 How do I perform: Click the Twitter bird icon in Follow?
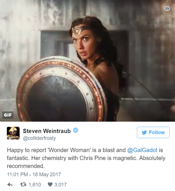(x=144, y=132)
